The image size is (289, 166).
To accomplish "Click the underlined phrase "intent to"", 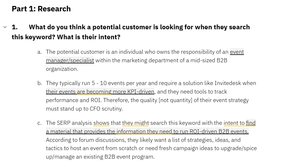I will tap(234, 123).
